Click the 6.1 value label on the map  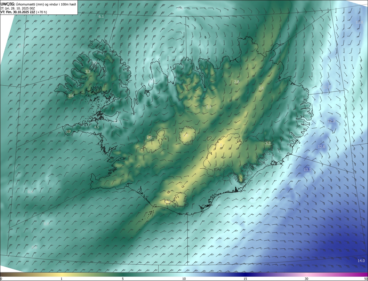click(101, 17)
